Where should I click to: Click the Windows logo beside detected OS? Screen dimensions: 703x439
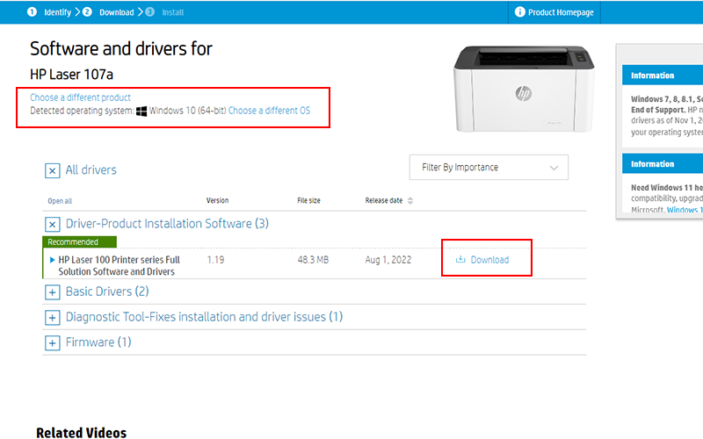141,112
